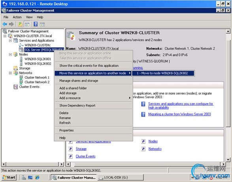Viewport: 232px width, 182px height.
Task: Open Services and applications you can configure link
Action: pyautogui.click(x=181, y=105)
